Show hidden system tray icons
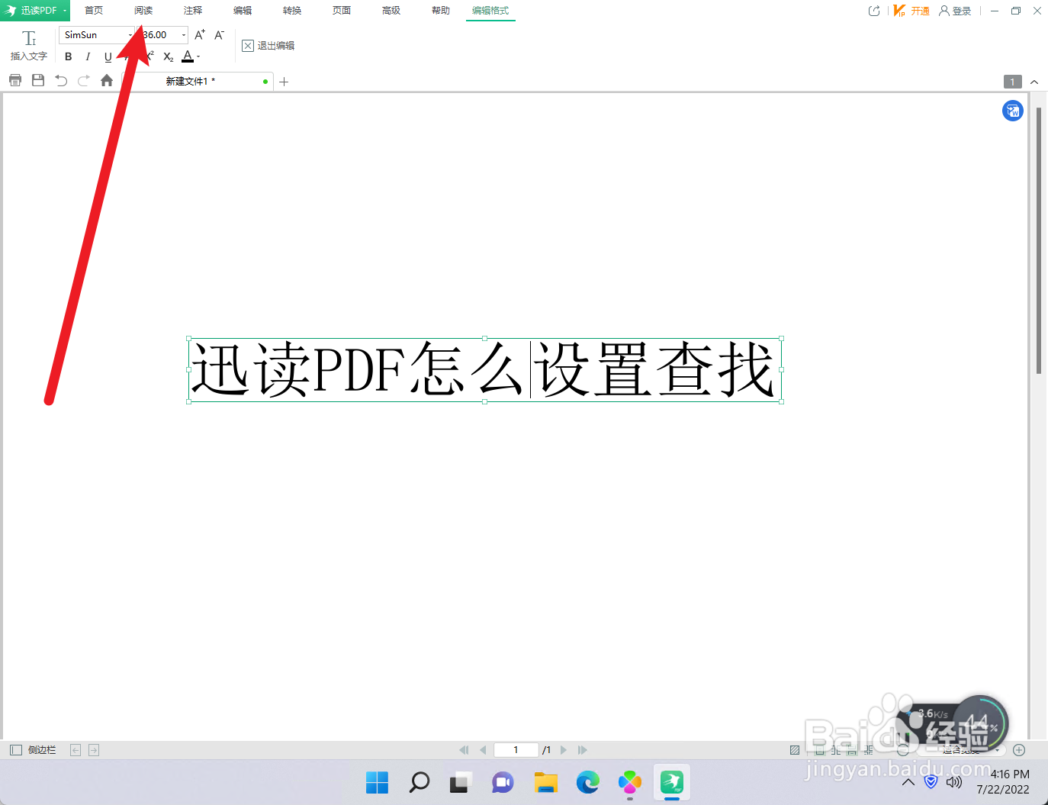This screenshot has height=805, width=1048. pyautogui.click(x=908, y=782)
